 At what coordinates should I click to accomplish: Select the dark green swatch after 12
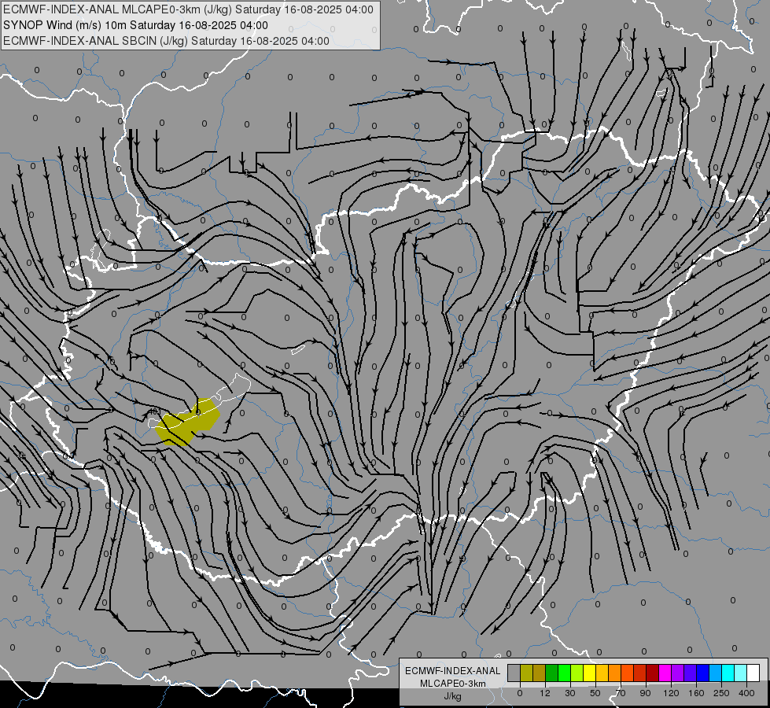coord(552,673)
